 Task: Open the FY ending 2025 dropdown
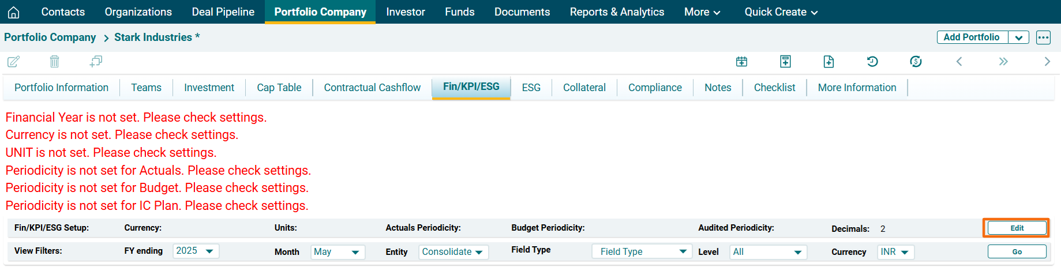196,251
